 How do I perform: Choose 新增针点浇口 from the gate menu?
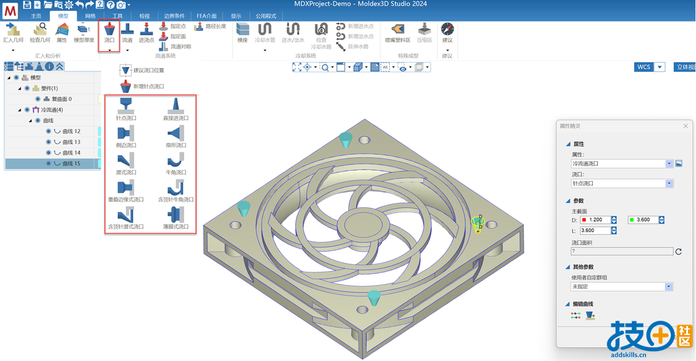pos(142,86)
